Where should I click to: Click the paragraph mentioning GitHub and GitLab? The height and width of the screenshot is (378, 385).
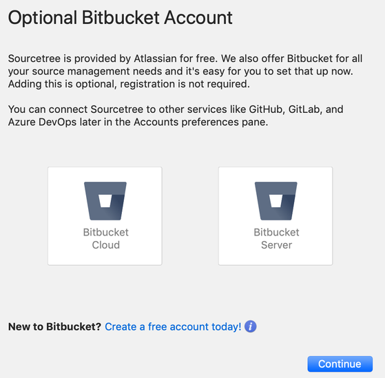(x=176, y=116)
